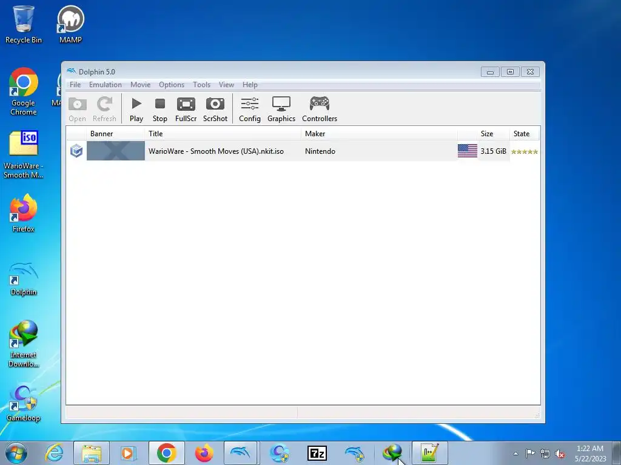Click the Dolphin 5.0 title bar icon
Screen dimensions: 621x465
72,71
